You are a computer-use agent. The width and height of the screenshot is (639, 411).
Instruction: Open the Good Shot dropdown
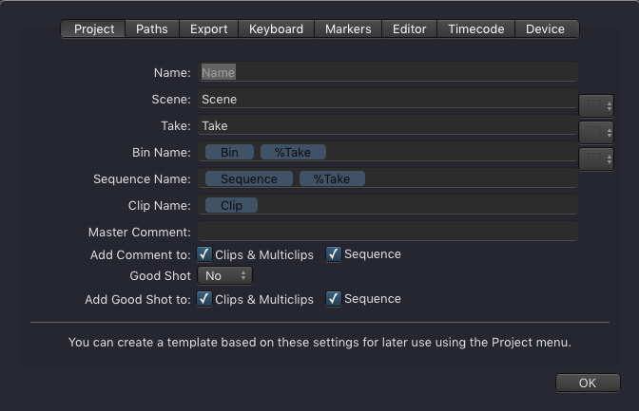(x=225, y=275)
